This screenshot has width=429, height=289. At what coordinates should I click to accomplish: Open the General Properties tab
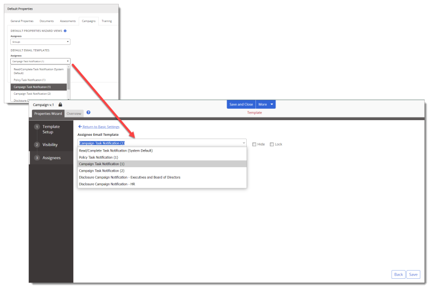(23, 21)
